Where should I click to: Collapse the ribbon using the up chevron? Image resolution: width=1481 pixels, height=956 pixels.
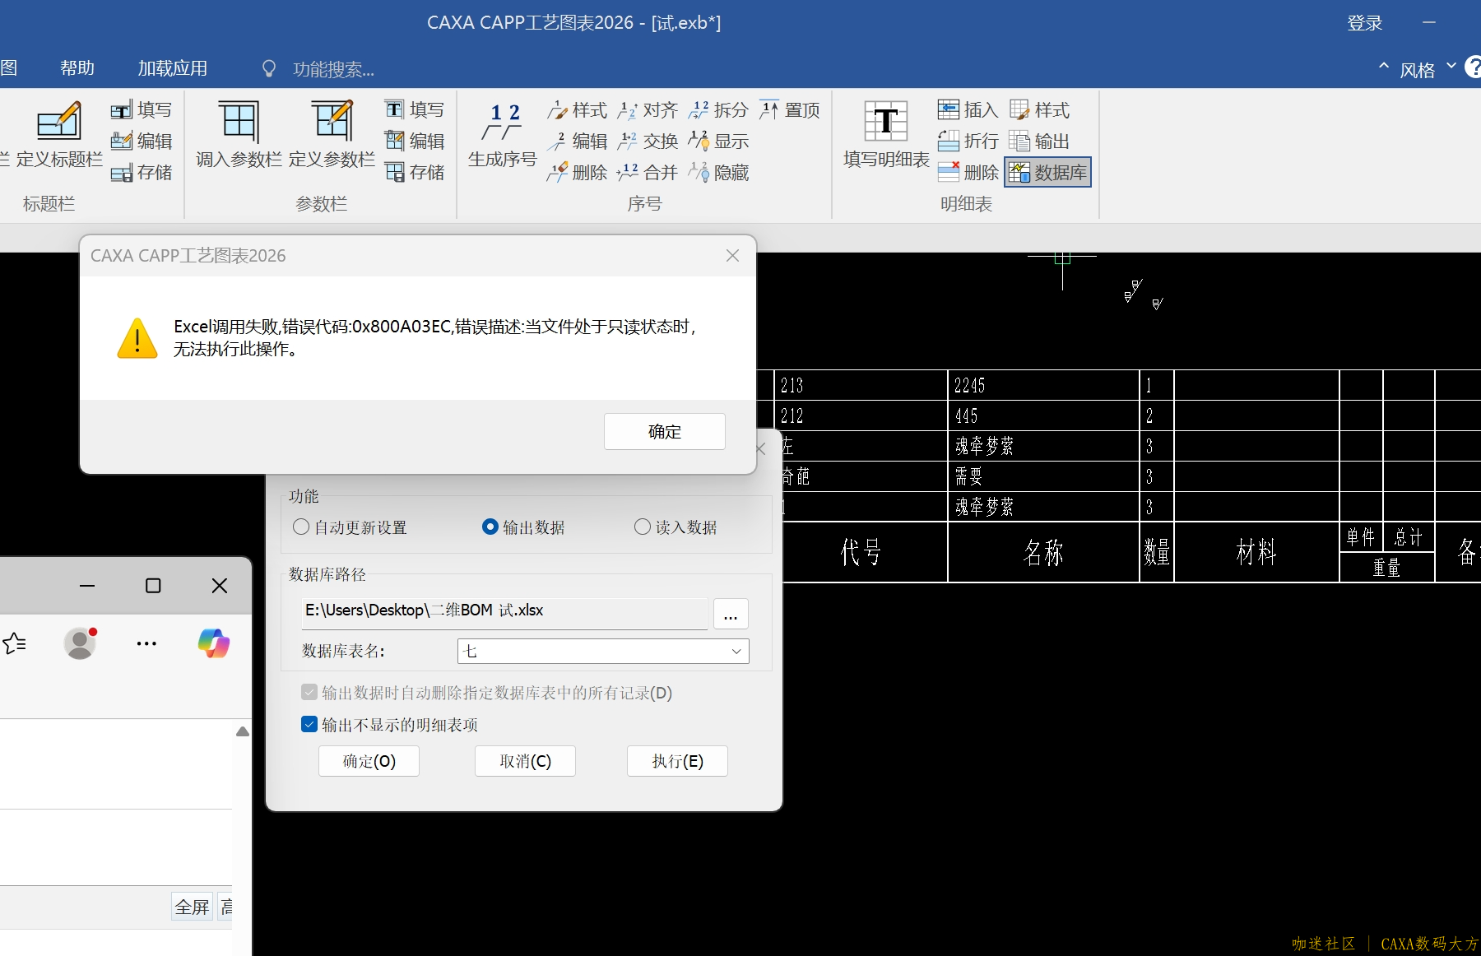pyautogui.click(x=1384, y=66)
